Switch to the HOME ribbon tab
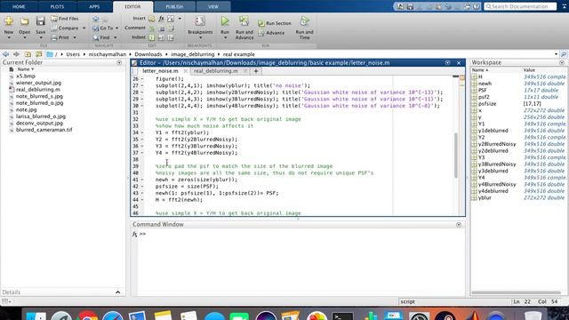Viewport: 569px width, 320px height. [19, 6]
